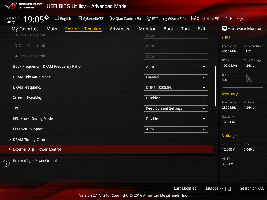Click the Ratio 40x value

[x=224, y=80]
